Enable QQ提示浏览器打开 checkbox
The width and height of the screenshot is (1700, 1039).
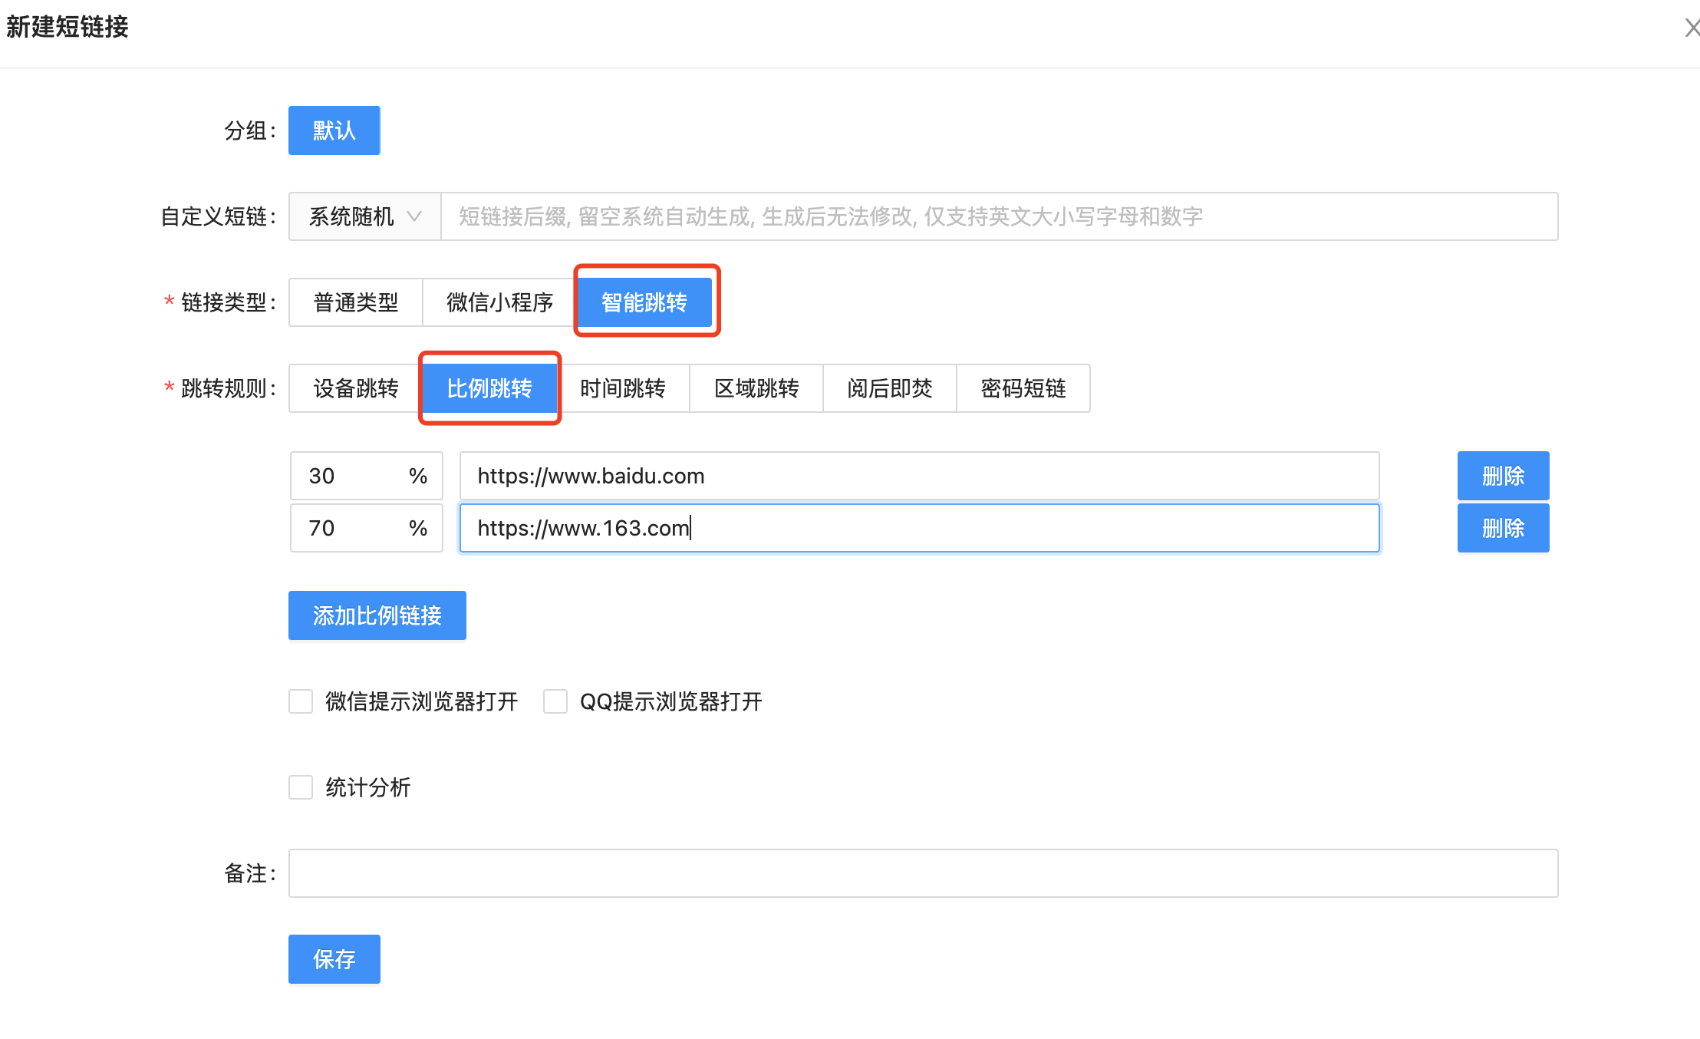click(x=555, y=701)
